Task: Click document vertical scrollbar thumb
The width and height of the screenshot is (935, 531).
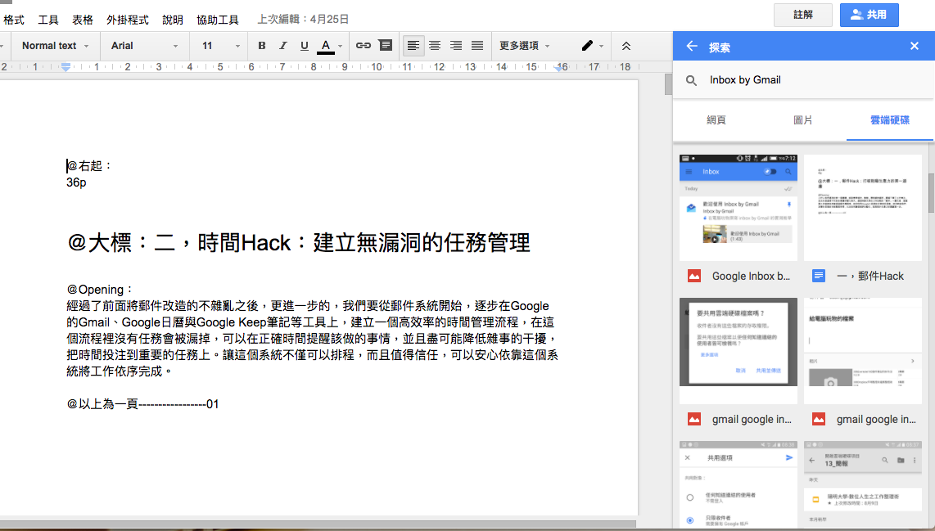Action: coord(668,84)
